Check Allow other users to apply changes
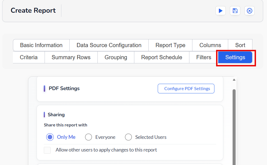Image resolution: width=267 pixels, height=165 pixels. [47, 150]
